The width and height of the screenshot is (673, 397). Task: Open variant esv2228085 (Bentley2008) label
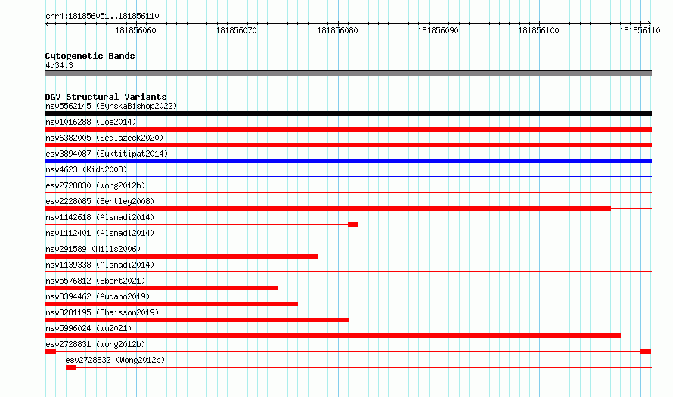100,201
